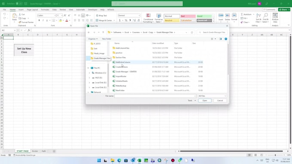Click the Format Painter brush

pos(20,22)
